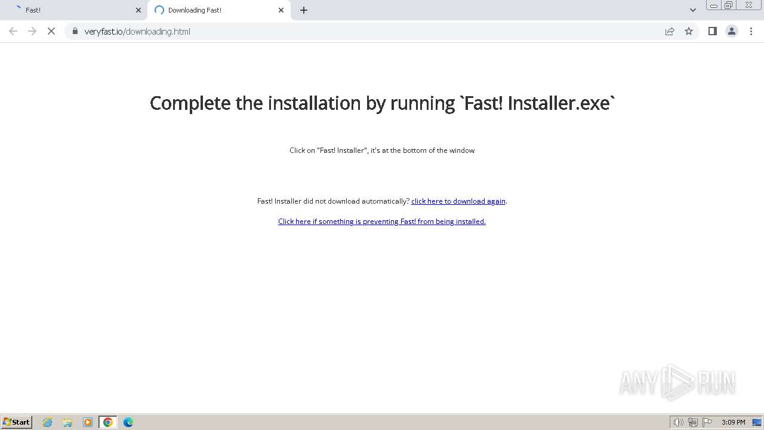Show desktop via tray corner icon
This screenshot has width=764, height=430.
[757, 422]
